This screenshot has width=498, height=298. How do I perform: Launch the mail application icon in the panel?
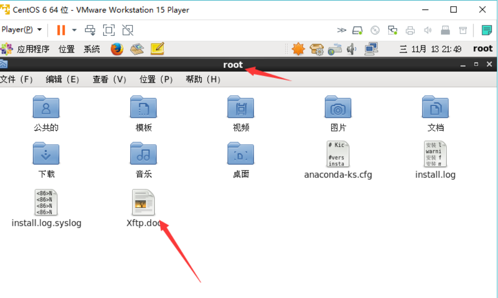[137, 49]
